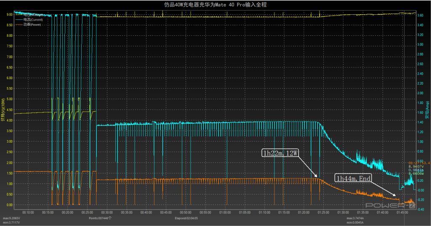The height and width of the screenshot is (226, 431).
Task: Click the 00:50:00 time axis tick
Action: [186, 213]
